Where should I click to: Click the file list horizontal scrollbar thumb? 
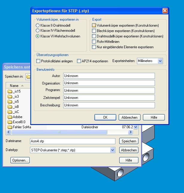coord(59,132)
